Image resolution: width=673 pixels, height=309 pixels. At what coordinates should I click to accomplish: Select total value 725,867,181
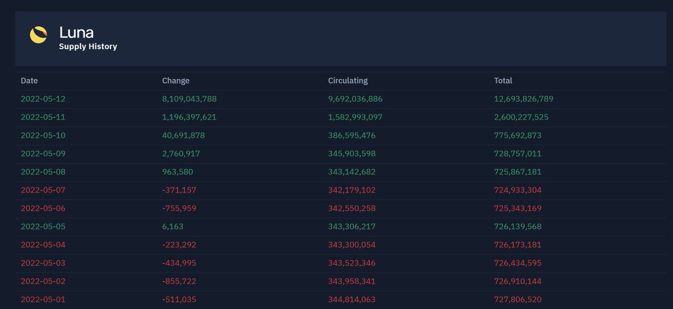coord(518,172)
